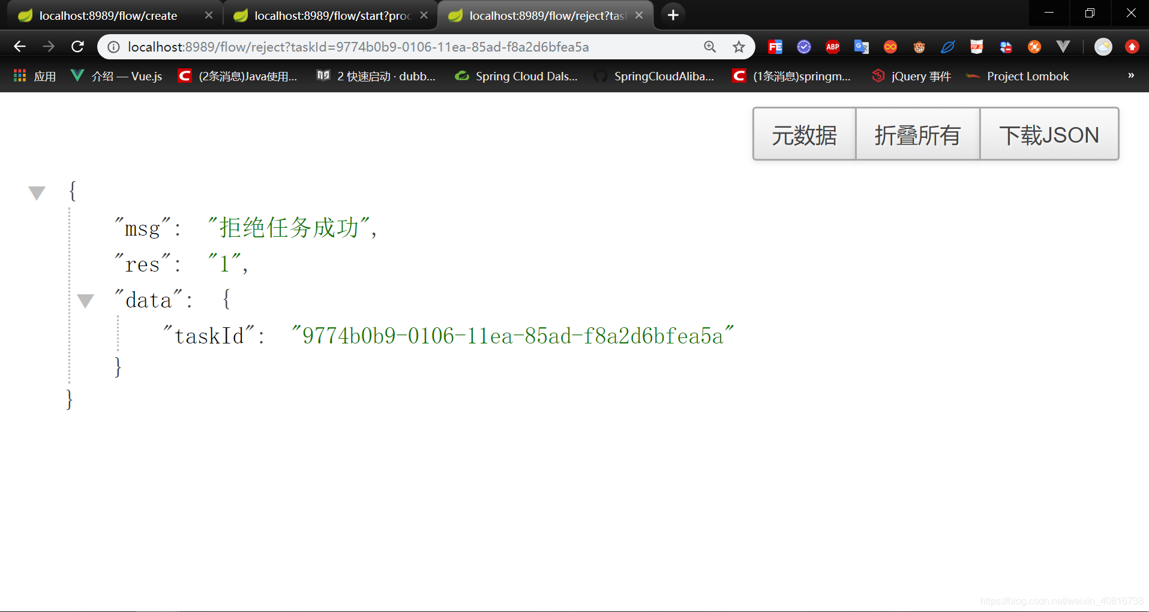Open a new browser tab
1149x612 pixels.
[673, 15]
